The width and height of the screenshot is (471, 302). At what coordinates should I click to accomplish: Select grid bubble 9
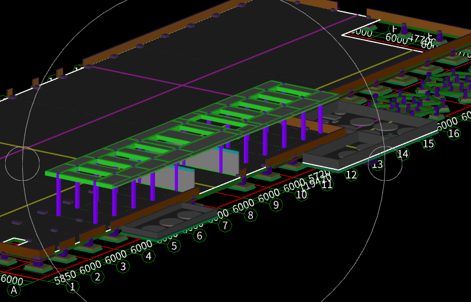click(x=276, y=205)
